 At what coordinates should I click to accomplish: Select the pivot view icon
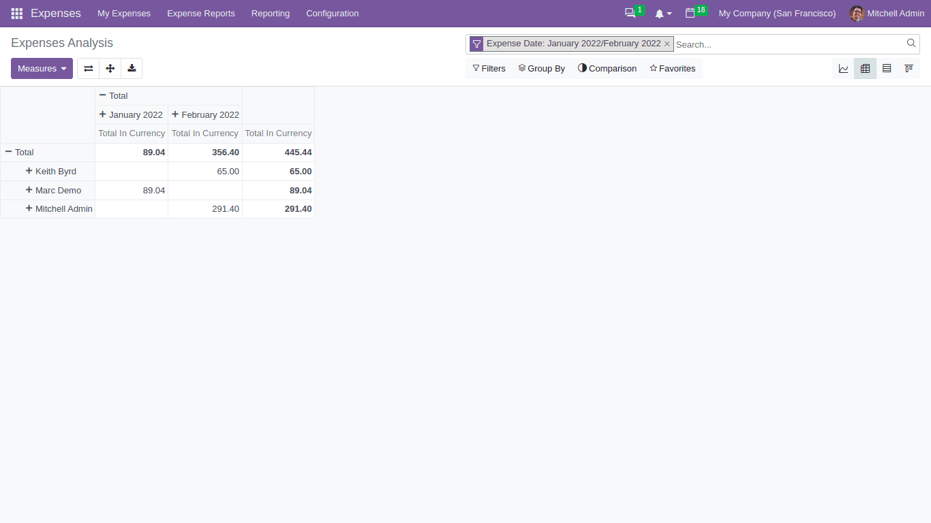865,68
